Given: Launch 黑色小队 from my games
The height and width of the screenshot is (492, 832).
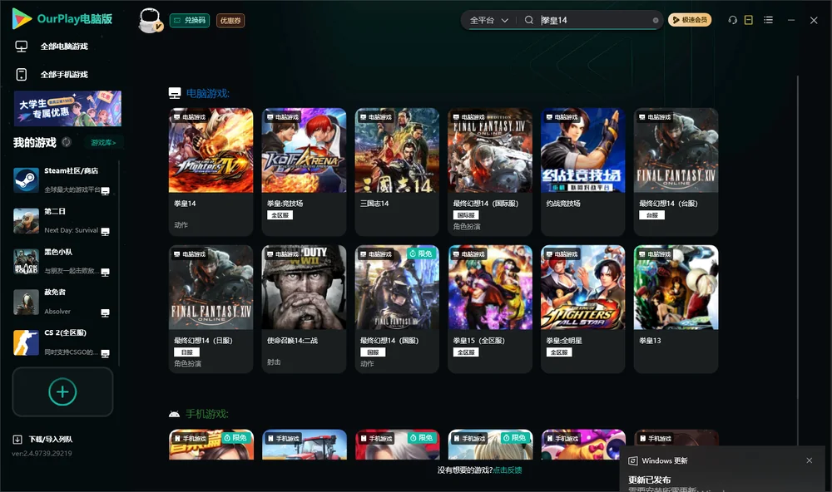Looking at the screenshot, I should pyautogui.click(x=62, y=261).
